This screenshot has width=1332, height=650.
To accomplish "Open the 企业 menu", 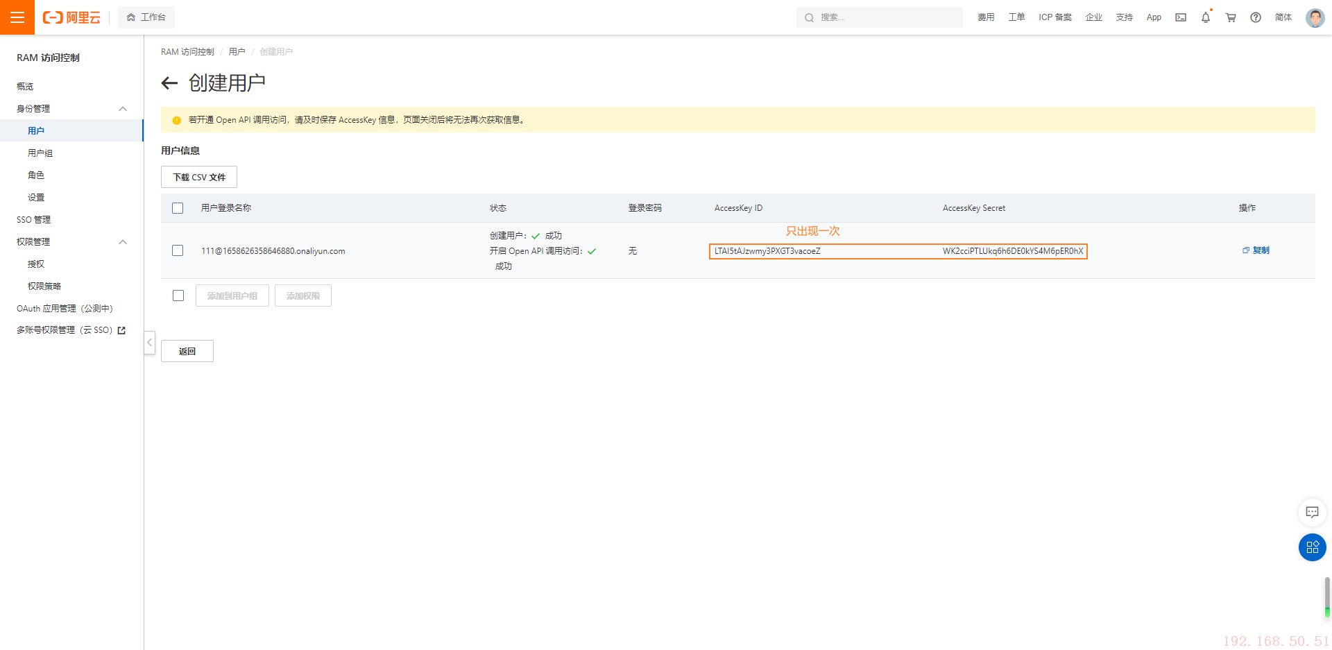I will coord(1094,17).
